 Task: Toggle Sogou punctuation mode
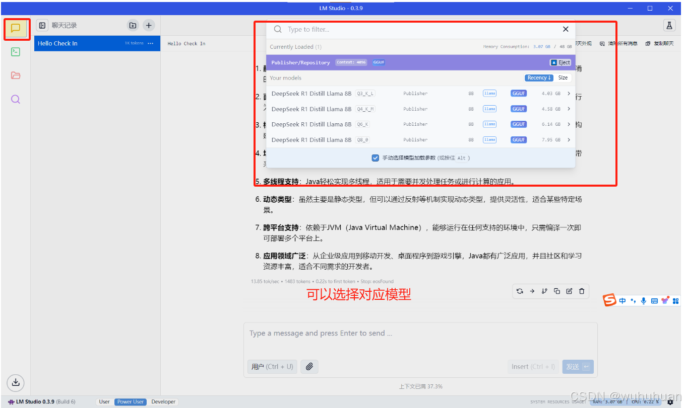coord(633,301)
